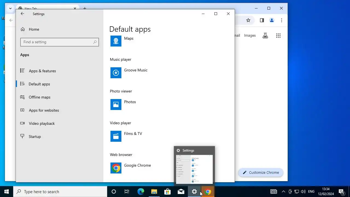
Task: Click the Apps for websites icon
Action: pos(22,110)
